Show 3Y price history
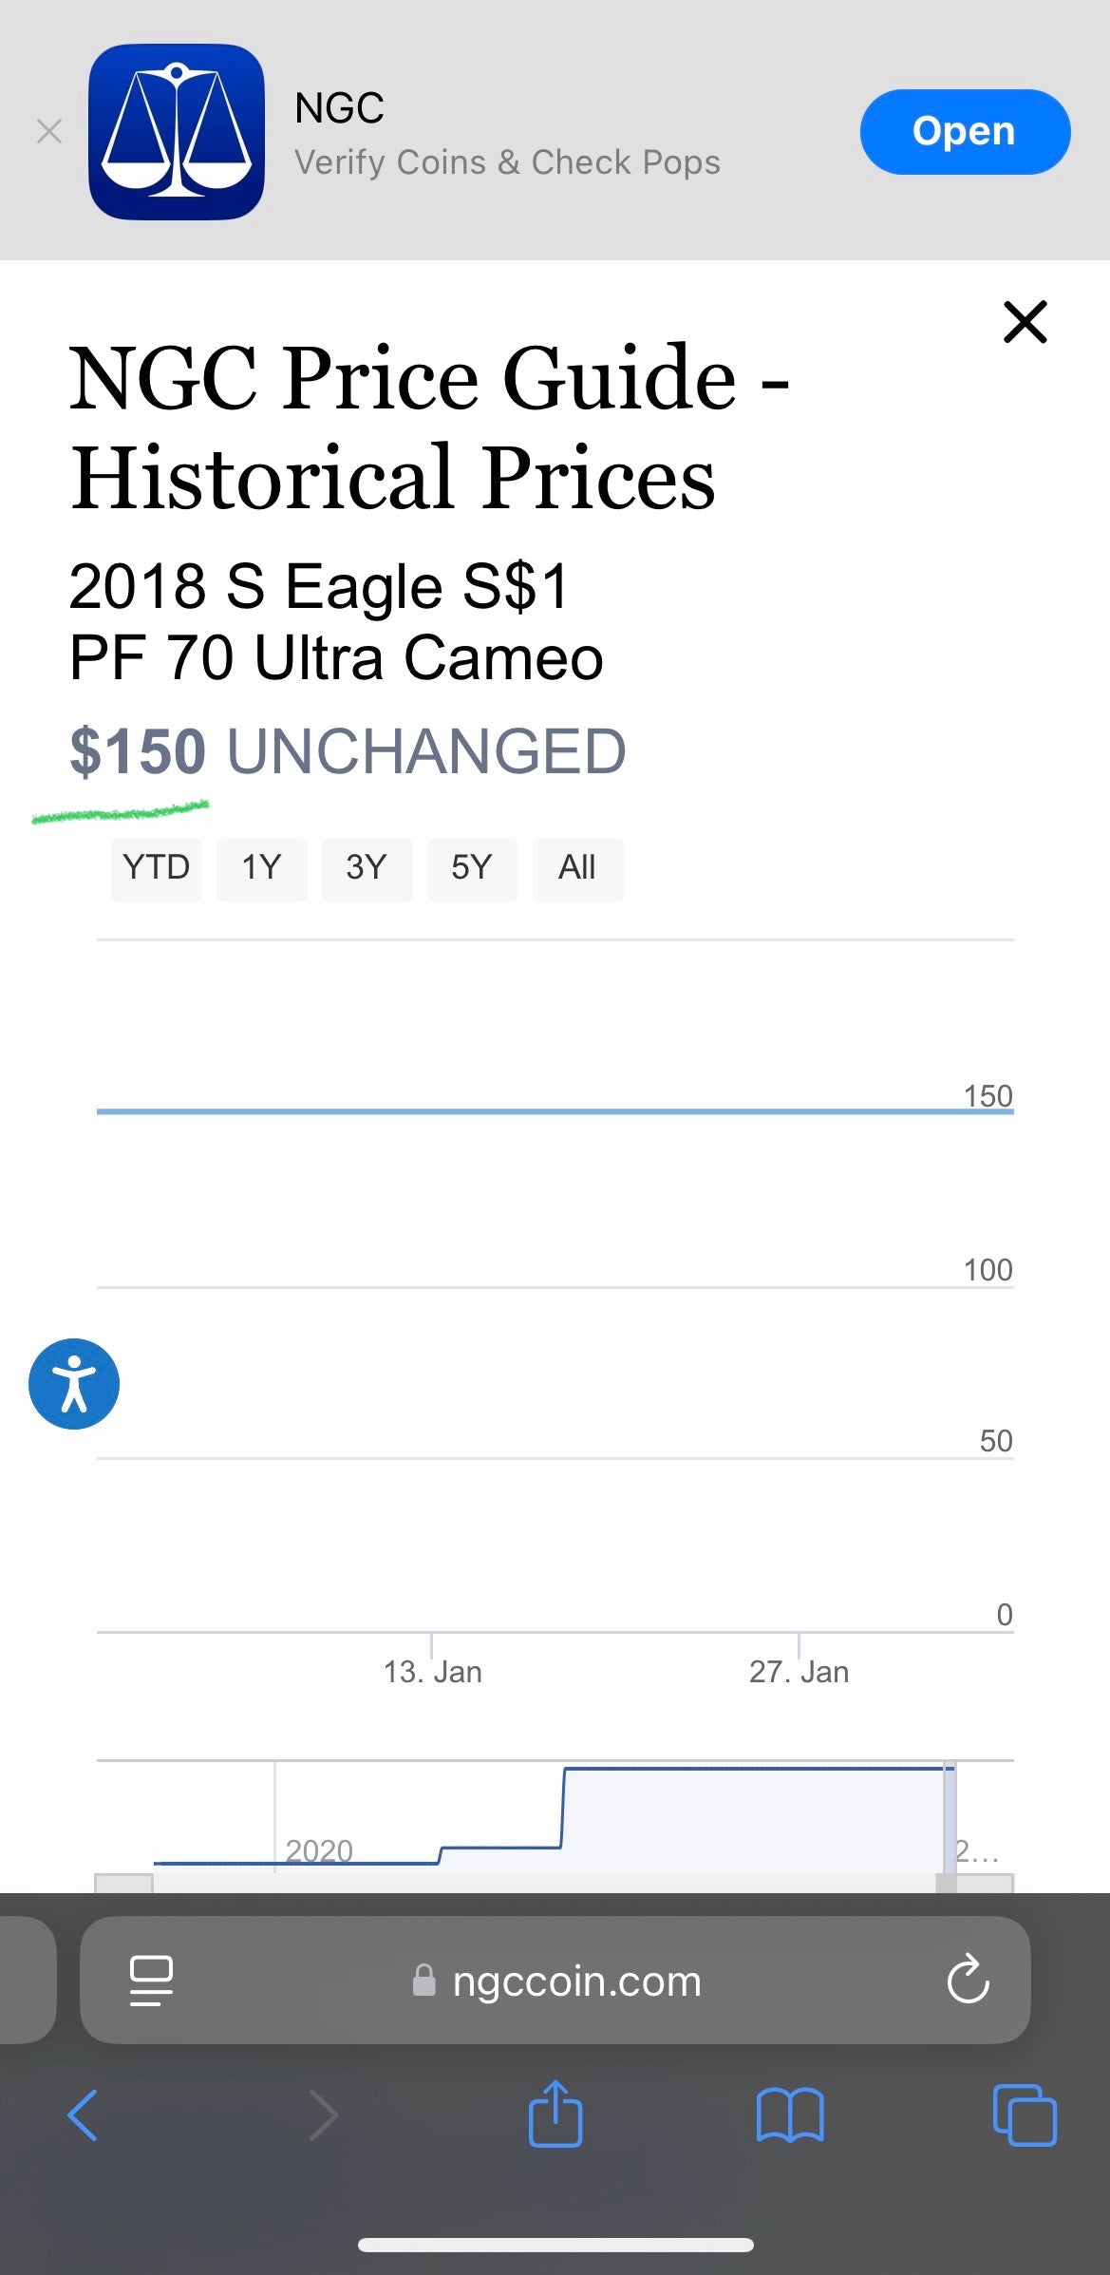This screenshot has height=2275, width=1110. (x=367, y=868)
